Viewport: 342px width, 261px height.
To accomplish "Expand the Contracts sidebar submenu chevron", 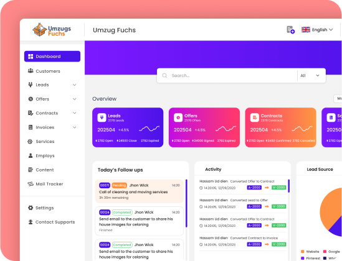I will click(75, 113).
